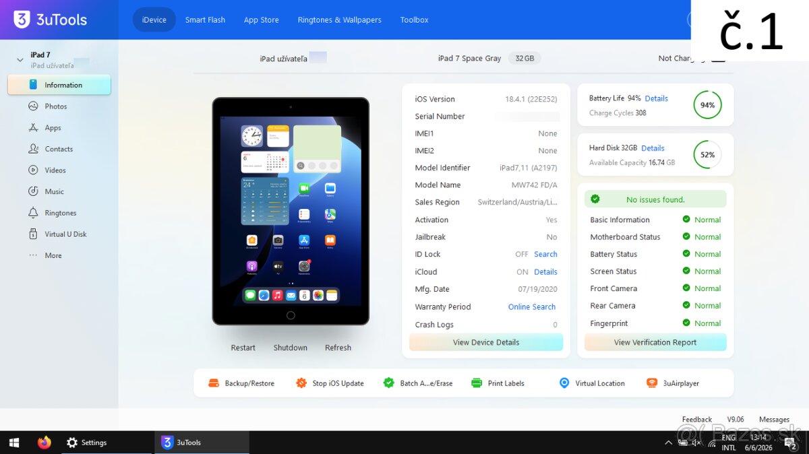Image resolution: width=809 pixels, height=454 pixels.
Task: Click the Stop iOS Update gear icon
Action: click(x=301, y=383)
